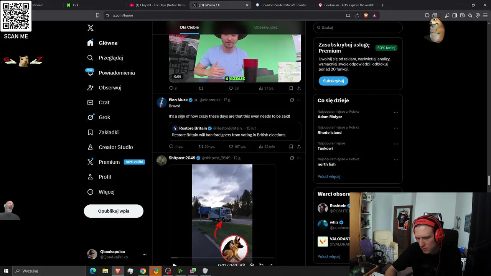
Task: Open Czat messages
Action: pos(98,103)
